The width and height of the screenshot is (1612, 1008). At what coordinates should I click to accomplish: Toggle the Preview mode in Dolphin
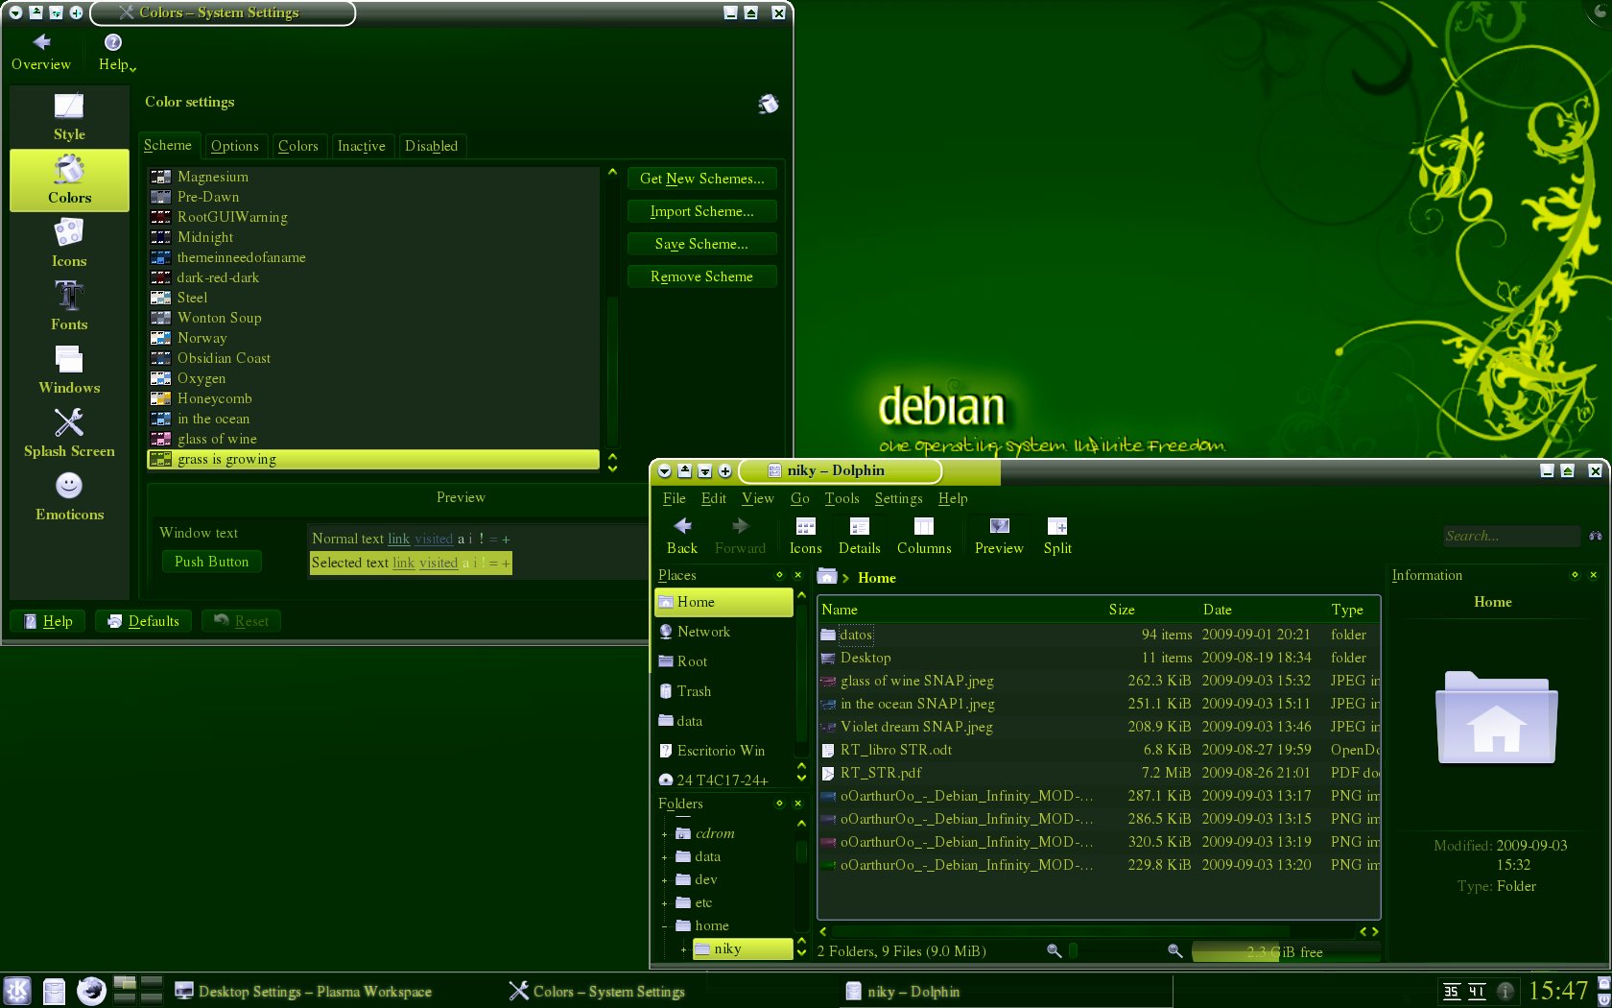(x=999, y=536)
